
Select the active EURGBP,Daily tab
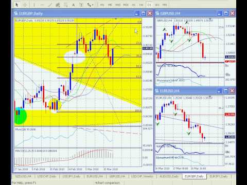pyautogui.click(x=194, y=176)
